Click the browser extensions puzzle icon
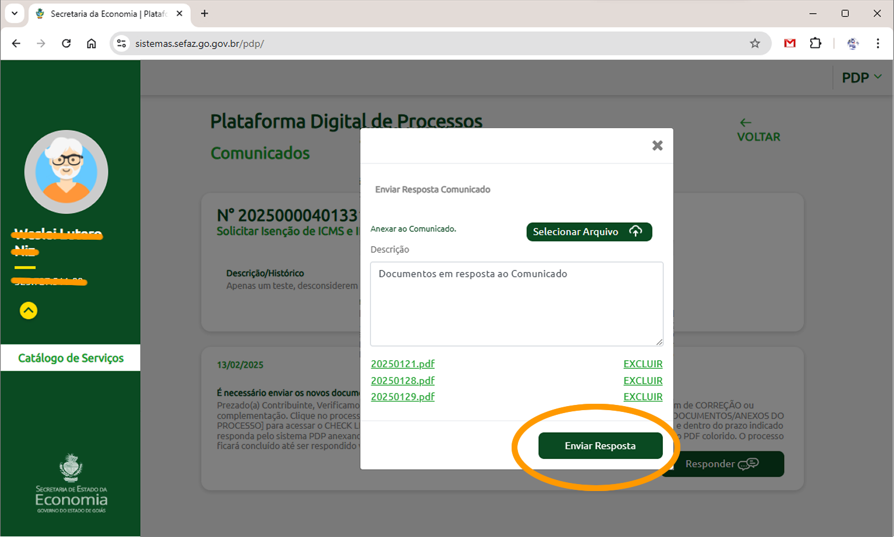This screenshot has width=894, height=537. coord(815,43)
